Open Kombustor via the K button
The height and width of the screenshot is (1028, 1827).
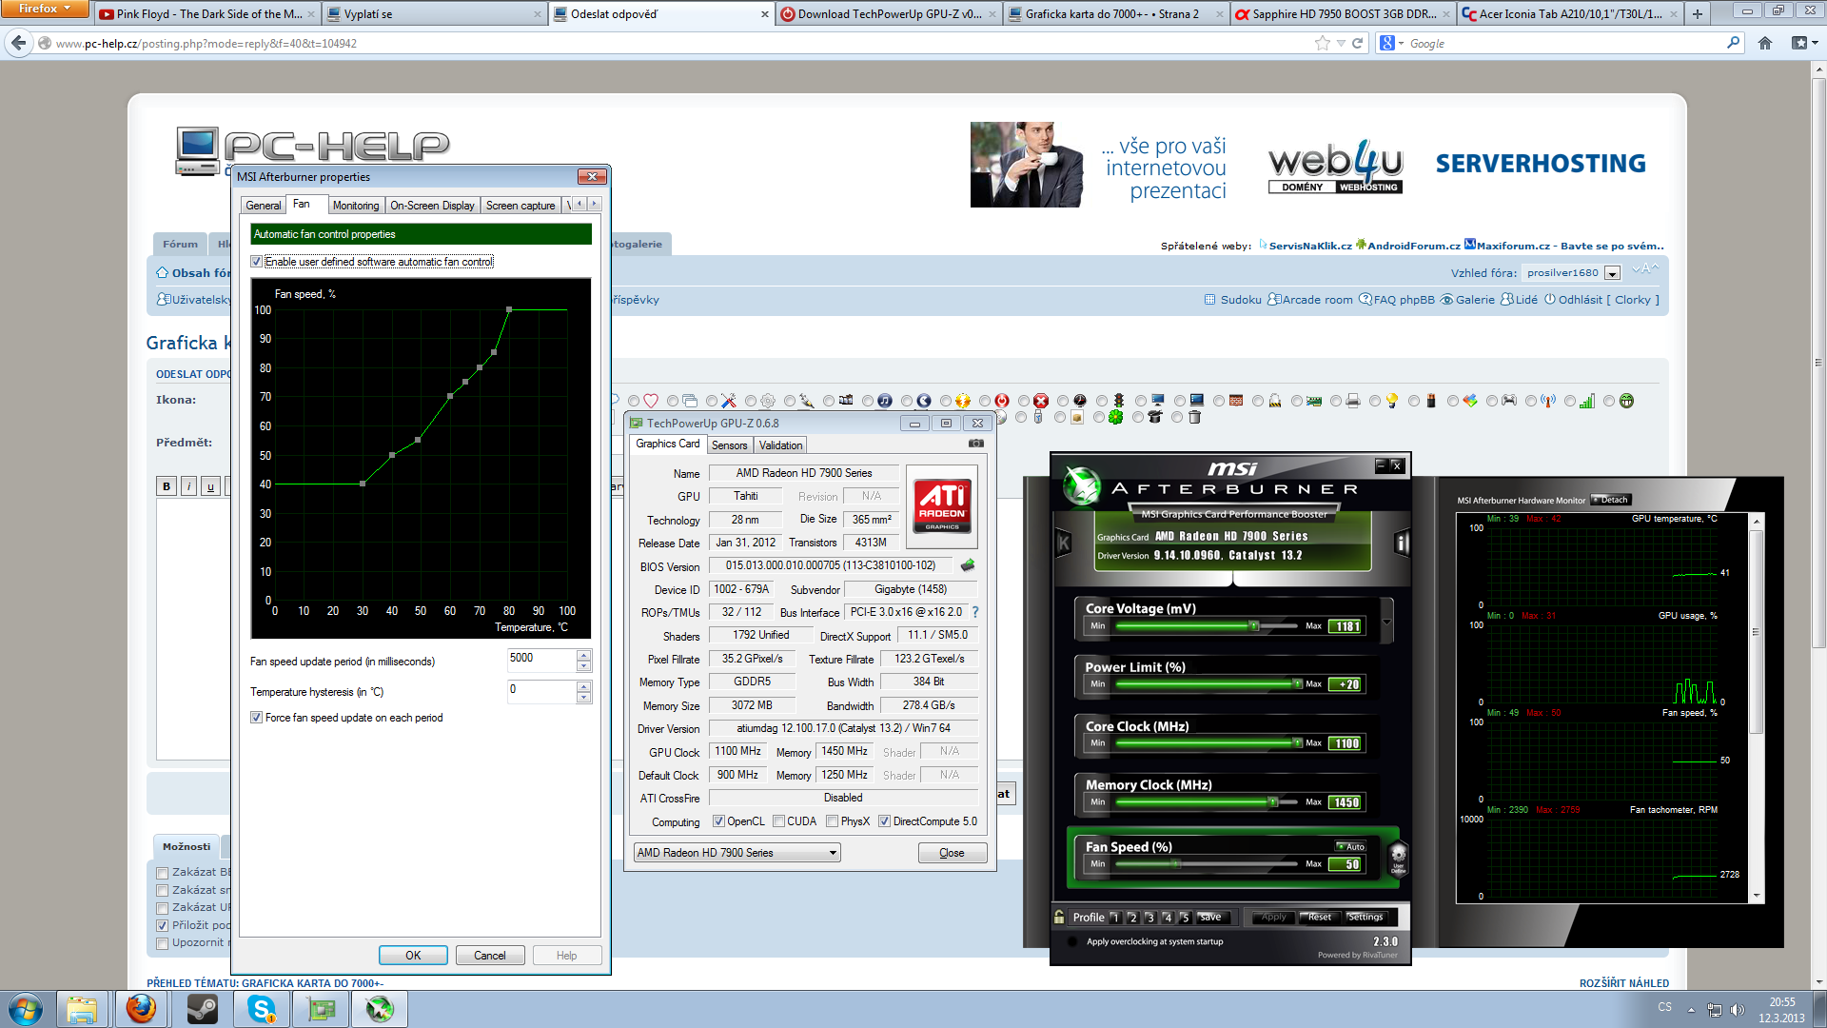(1064, 543)
